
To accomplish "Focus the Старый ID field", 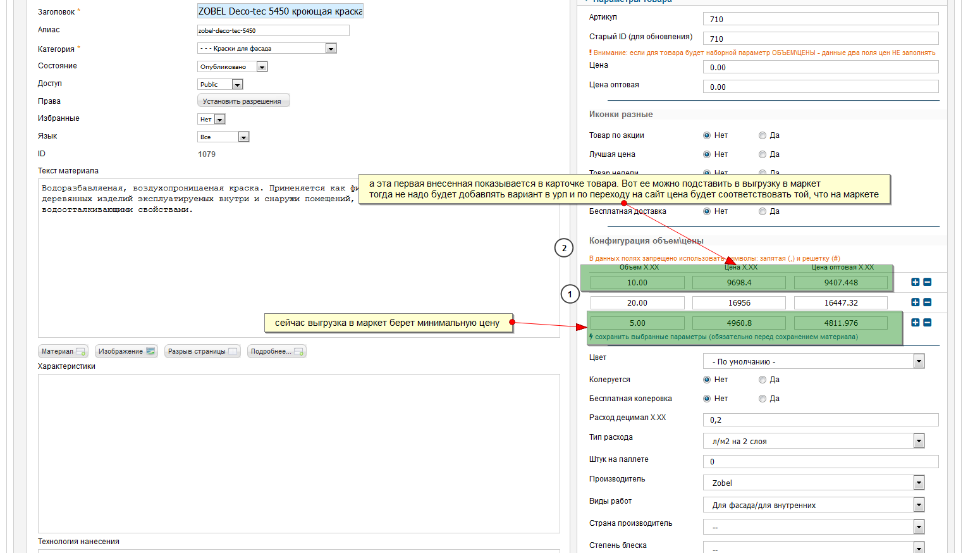I will tap(821, 39).
